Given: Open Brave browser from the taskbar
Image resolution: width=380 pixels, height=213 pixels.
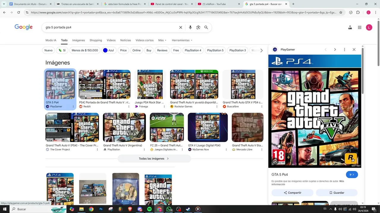Looking at the screenshot, I should (x=130, y=209).
